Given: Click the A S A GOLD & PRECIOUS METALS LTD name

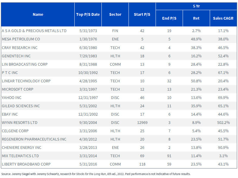Looking at the screenshot, I should click(x=34, y=31).
